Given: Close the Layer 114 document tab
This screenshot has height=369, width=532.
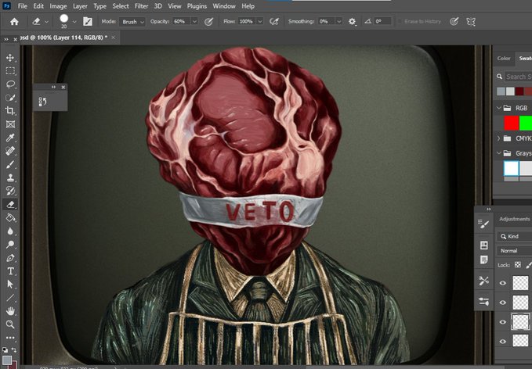Looking at the screenshot, I should pos(114,38).
